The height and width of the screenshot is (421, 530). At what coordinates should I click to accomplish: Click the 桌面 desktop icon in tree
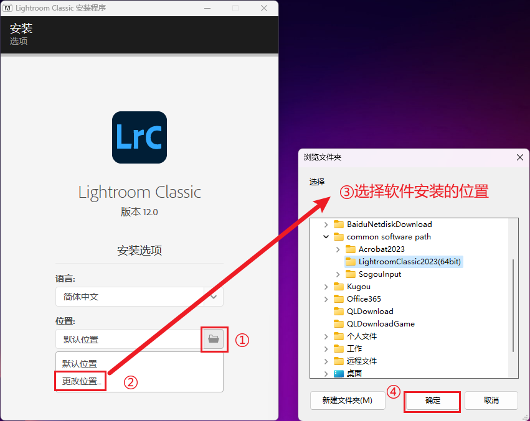[339, 373]
